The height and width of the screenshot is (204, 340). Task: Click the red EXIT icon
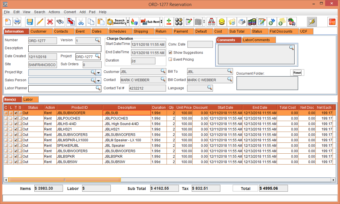pyautogui.click(x=332, y=22)
